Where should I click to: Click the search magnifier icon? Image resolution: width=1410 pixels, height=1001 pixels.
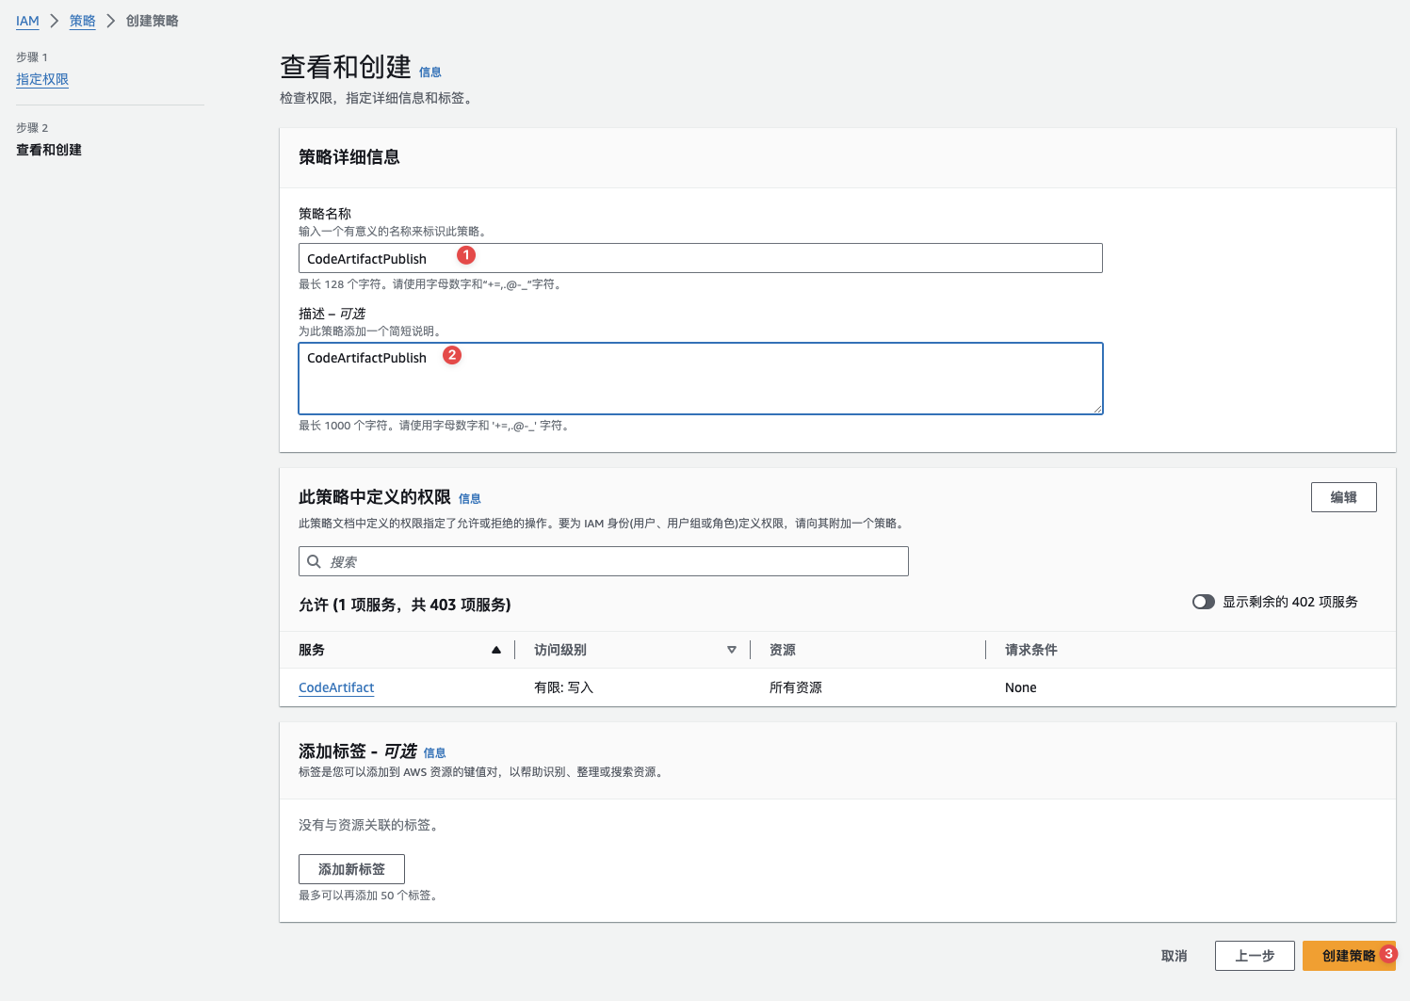[315, 561]
